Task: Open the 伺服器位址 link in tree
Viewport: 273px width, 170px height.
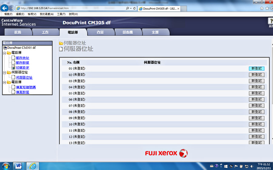Action: click(x=24, y=78)
